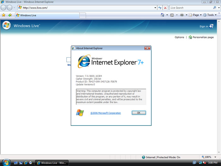This screenshot has height=166, width=221.
Task: Launch Internet Explorer from quick launch
Action: pos(26,163)
